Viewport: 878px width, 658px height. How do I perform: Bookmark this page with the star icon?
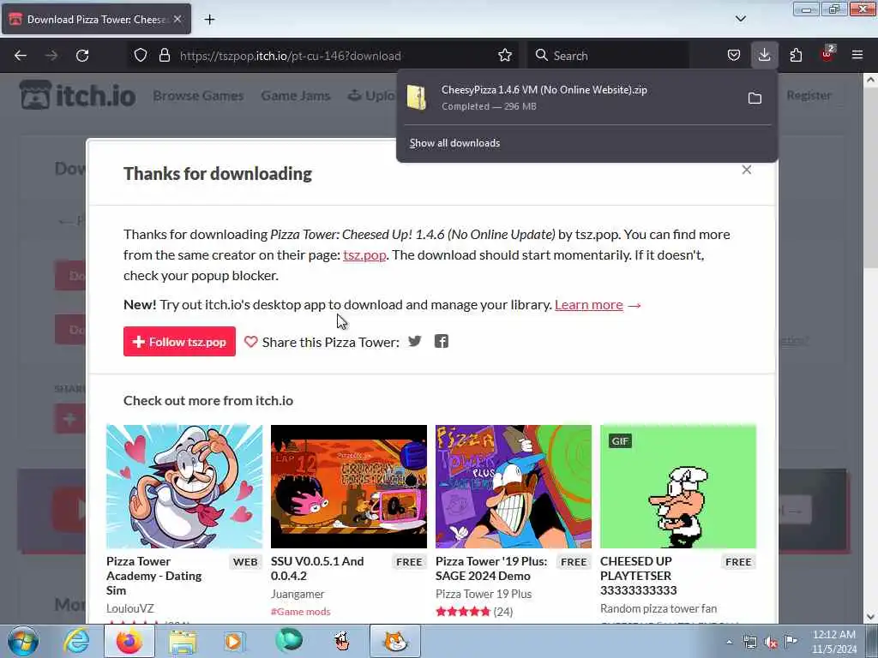pyautogui.click(x=505, y=56)
